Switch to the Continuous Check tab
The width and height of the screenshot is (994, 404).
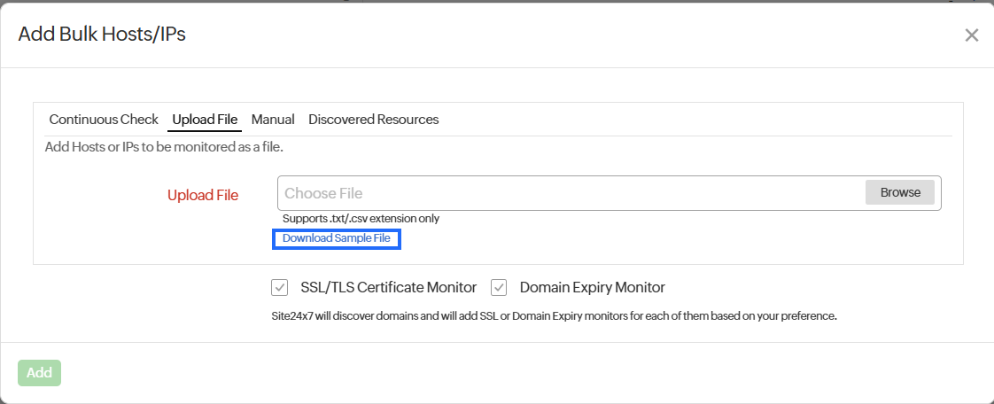coord(104,120)
